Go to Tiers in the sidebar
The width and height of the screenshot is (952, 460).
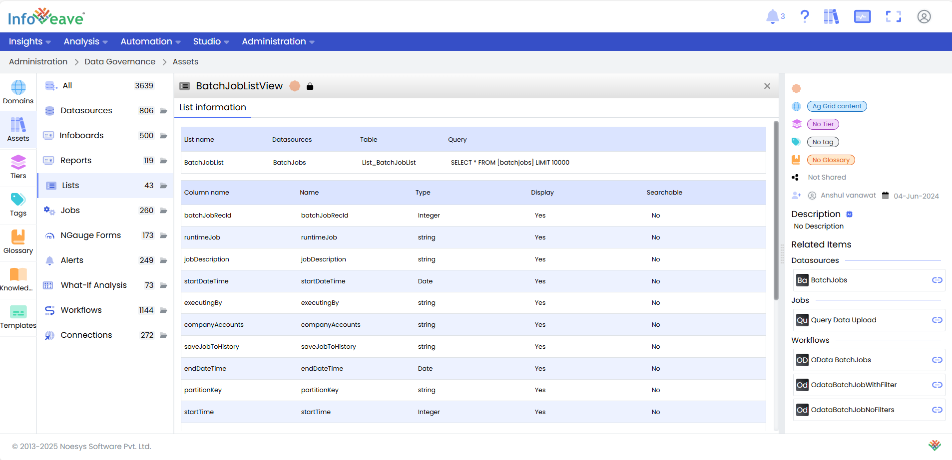(x=18, y=168)
